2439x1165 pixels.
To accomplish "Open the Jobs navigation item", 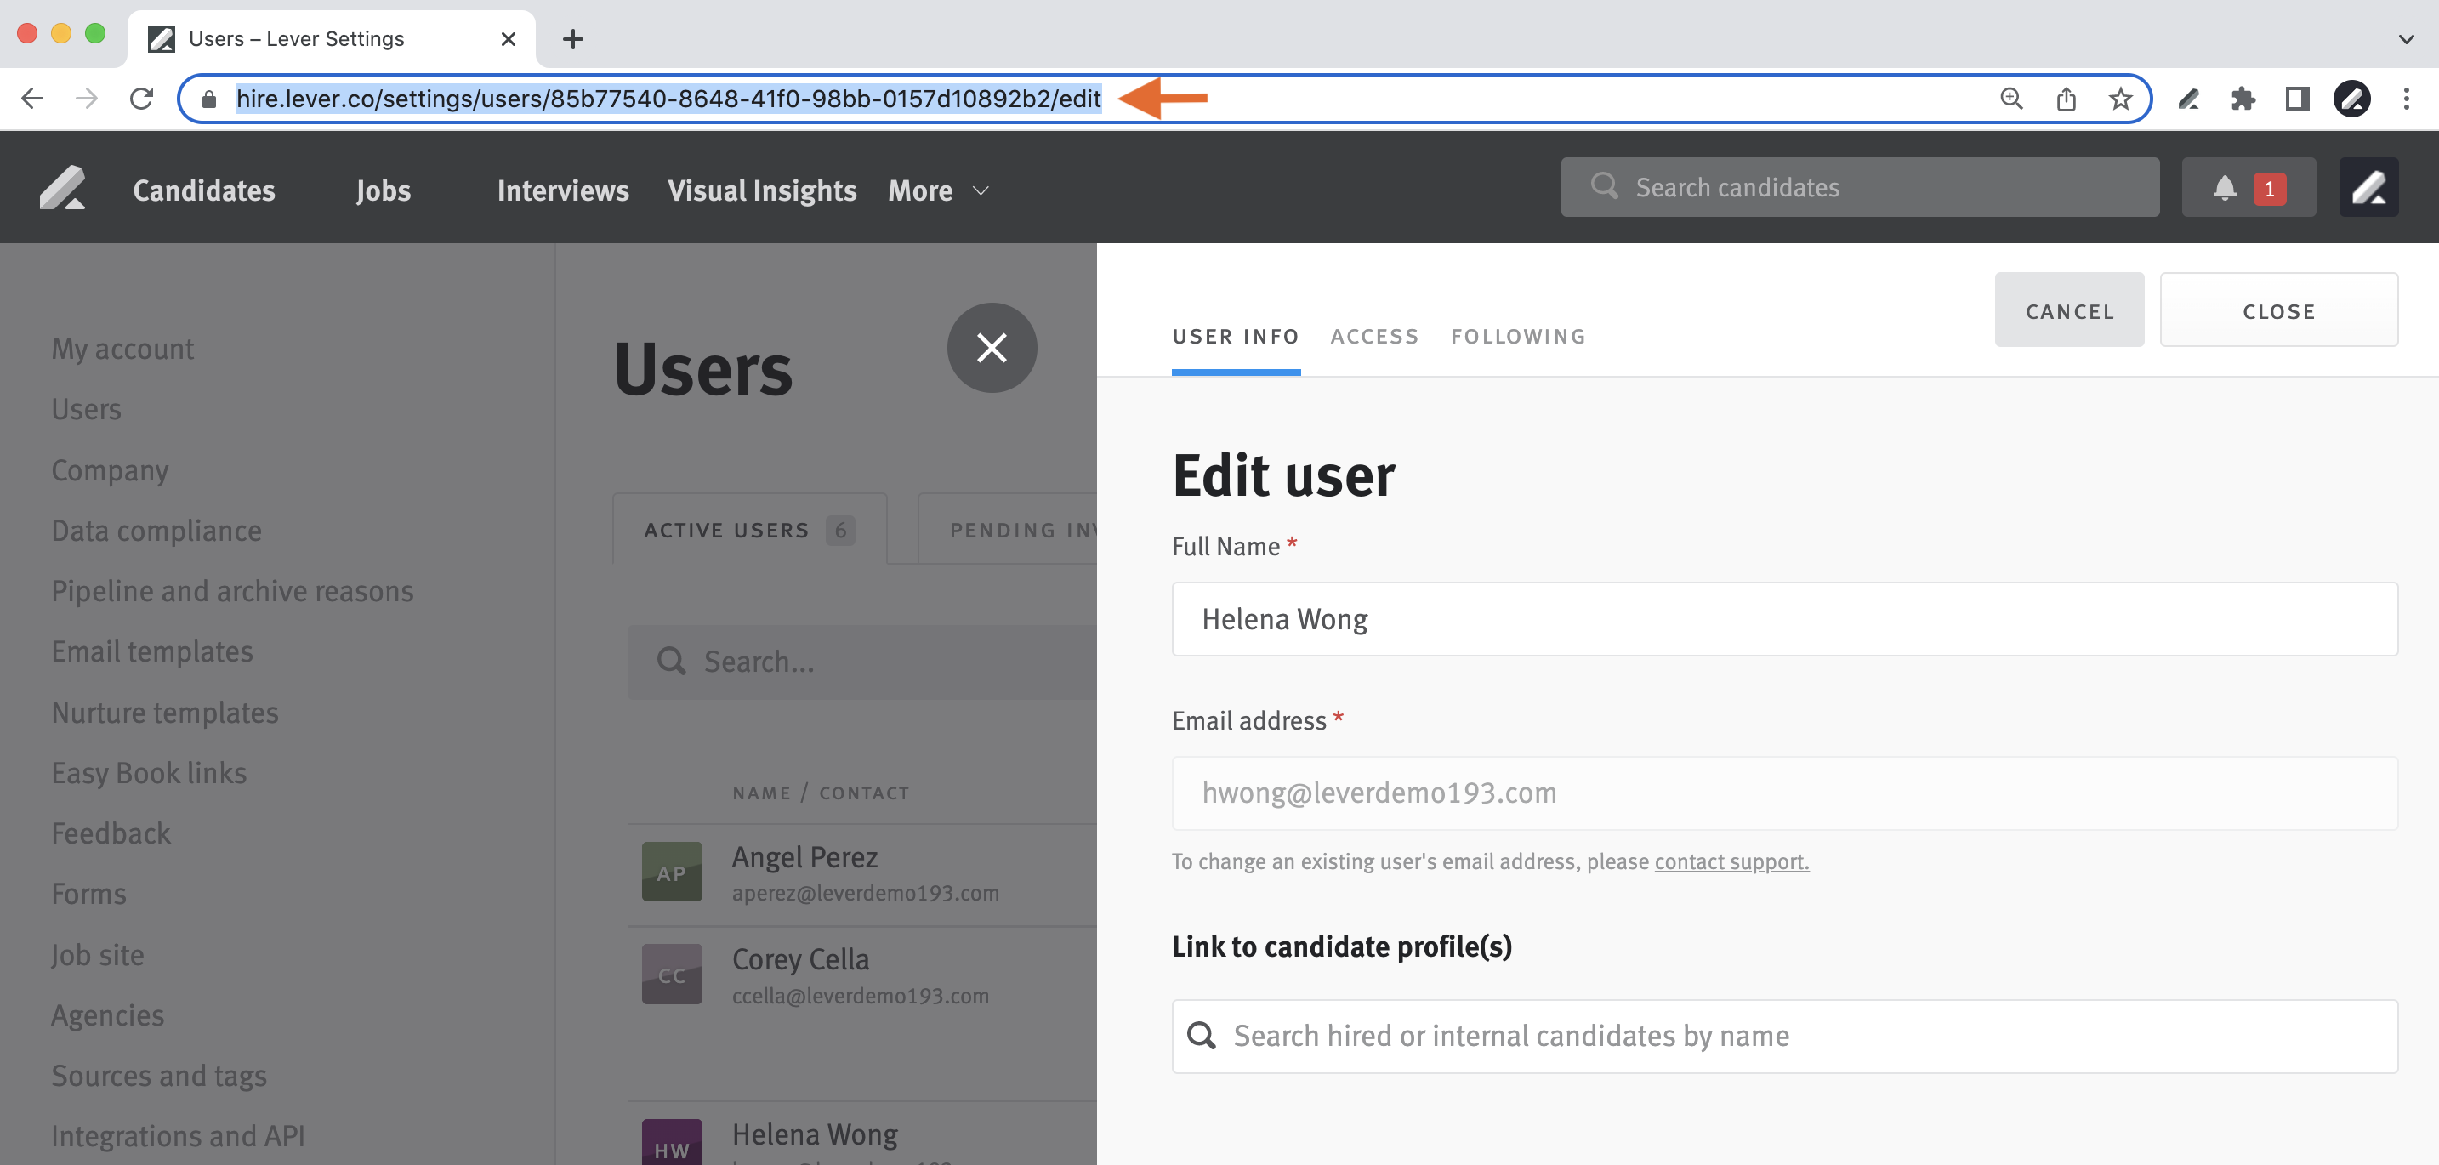I will (x=384, y=190).
